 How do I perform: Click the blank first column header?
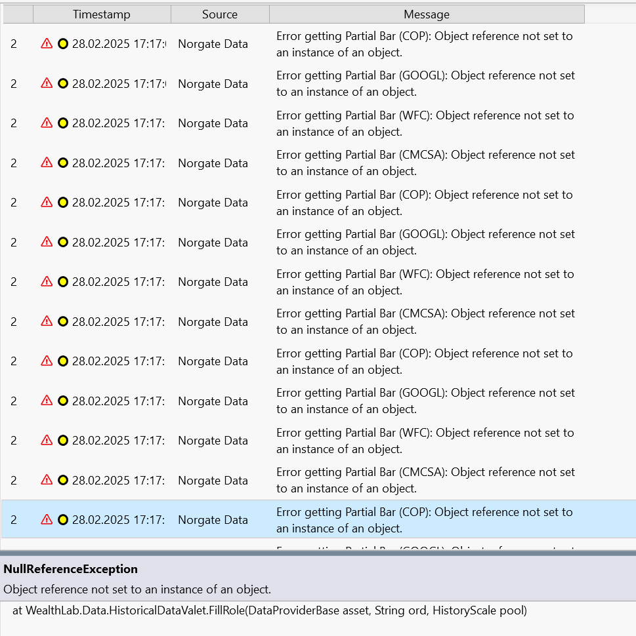coord(18,14)
